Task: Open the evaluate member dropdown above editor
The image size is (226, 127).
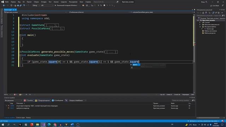Action: (161, 12)
